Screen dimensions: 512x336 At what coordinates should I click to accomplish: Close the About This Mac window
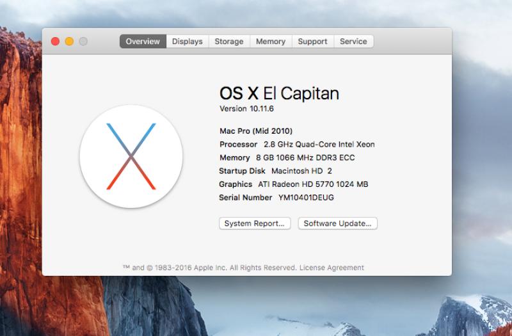(55, 42)
